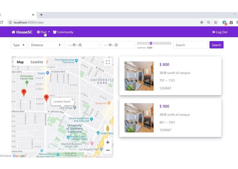The image size is (238, 169).
Task: Click the location access icon in address bar
Action: tap(202, 23)
